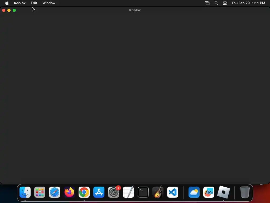Click the Roblox icon in the Dock
The height and width of the screenshot is (203, 270).
[224, 192]
